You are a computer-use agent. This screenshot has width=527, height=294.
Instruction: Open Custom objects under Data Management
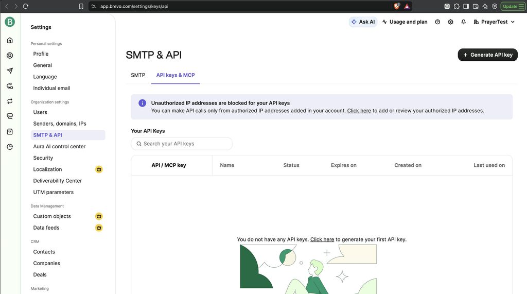click(x=52, y=216)
